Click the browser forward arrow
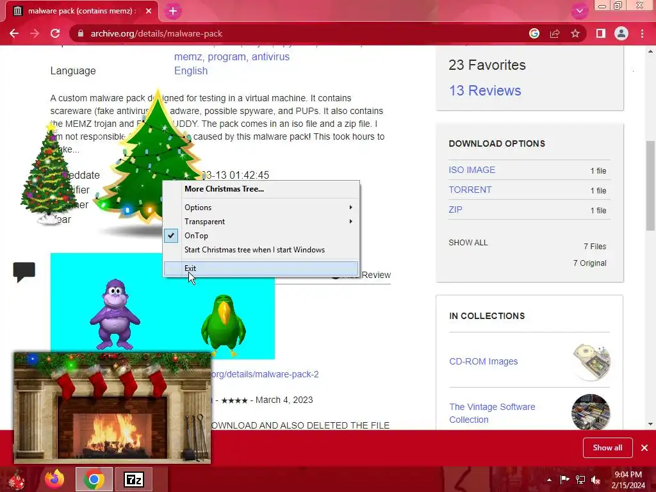The width and height of the screenshot is (656, 492). pyautogui.click(x=35, y=33)
